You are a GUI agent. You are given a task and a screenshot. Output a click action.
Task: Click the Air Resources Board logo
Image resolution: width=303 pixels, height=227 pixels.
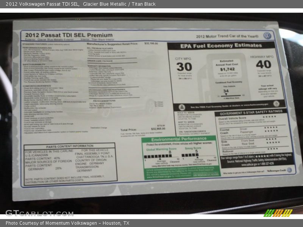(x=206, y=174)
